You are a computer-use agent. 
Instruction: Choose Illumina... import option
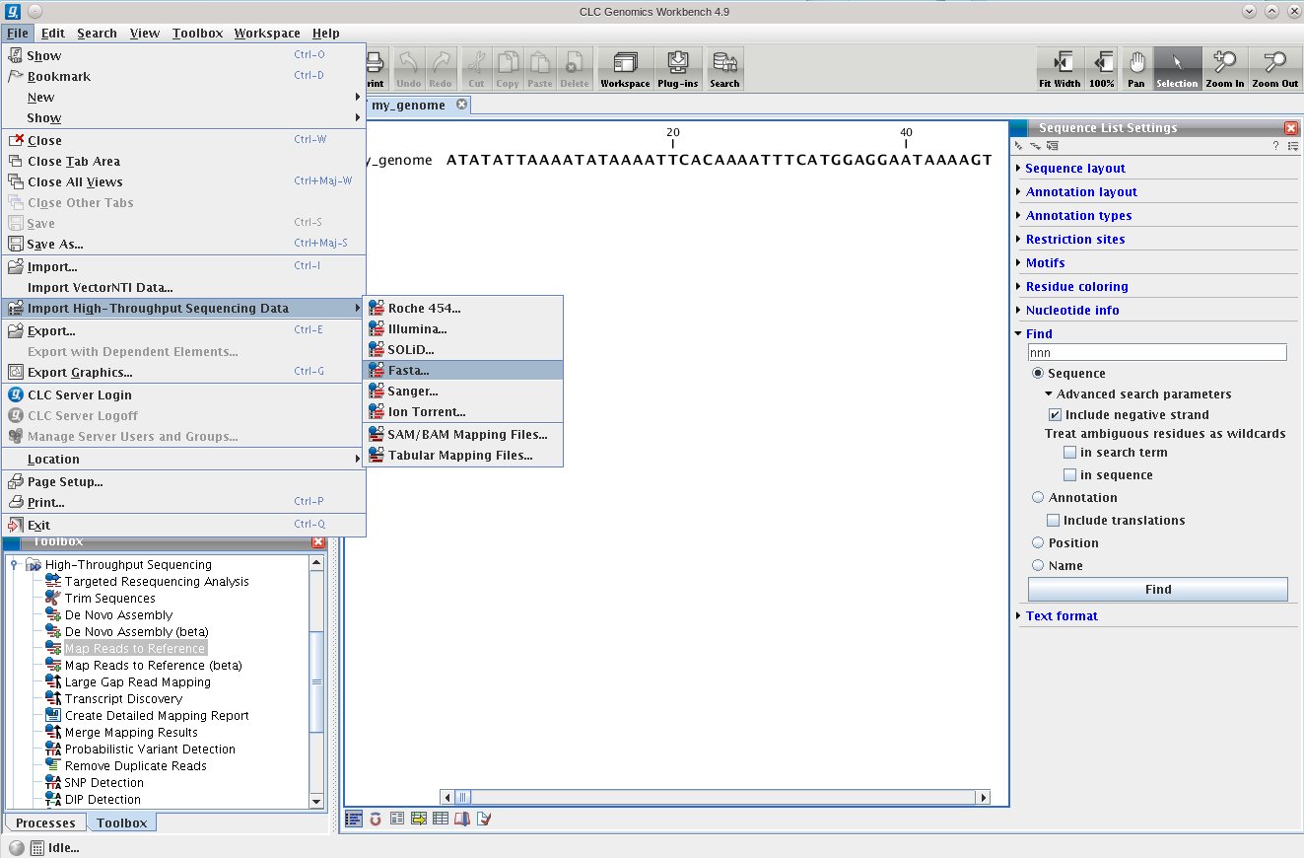tap(463, 329)
